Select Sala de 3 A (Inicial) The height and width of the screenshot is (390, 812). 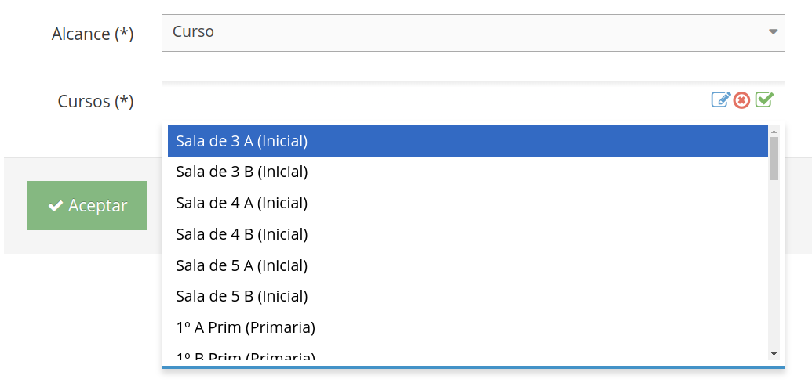tap(468, 141)
